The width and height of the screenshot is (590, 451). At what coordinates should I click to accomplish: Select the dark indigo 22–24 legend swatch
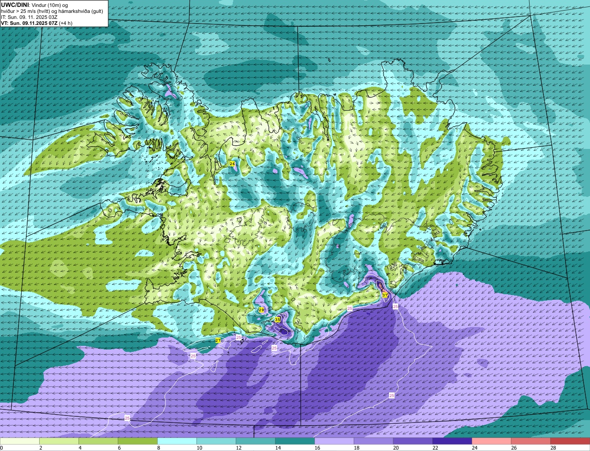pyautogui.click(x=452, y=441)
